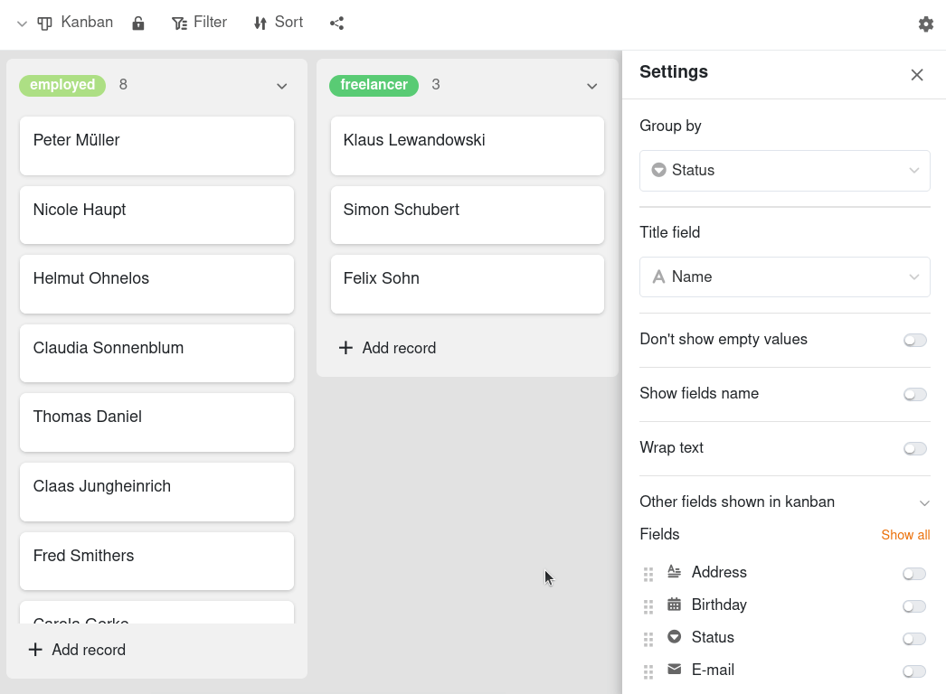This screenshot has height=694, width=946.
Task: Open the Filter options via funnel icon
Action: point(179,22)
